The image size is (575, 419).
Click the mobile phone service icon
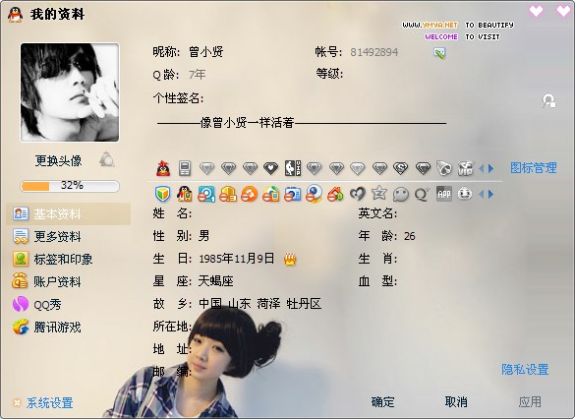(x=185, y=168)
